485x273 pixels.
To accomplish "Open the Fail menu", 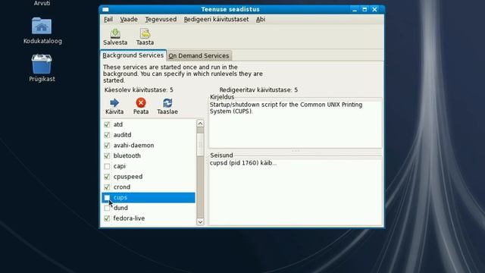I will (108, 19).
